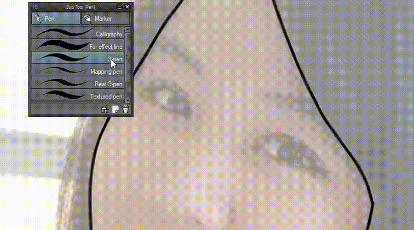Switch to the Pen tab

[x=56, y=19]
